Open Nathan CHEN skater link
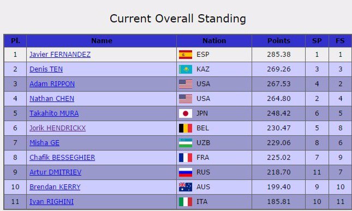352x211 pixels. tap(52, 99)
